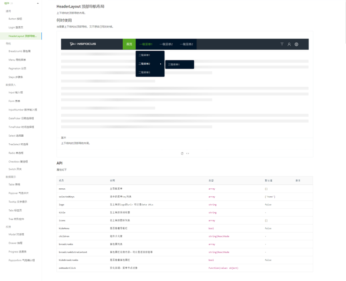Copy the demo code with the copy icon

point(182,154)
